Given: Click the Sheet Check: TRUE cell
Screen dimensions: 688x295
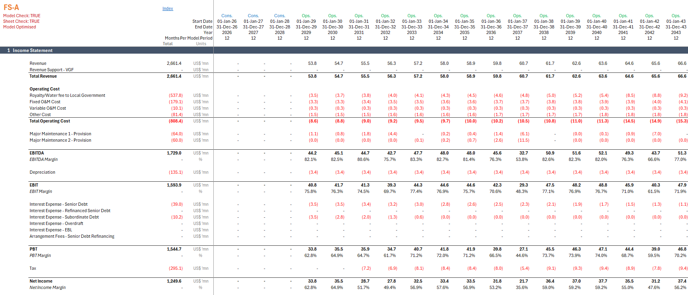Looking at the screenshot, I should 21,22.
